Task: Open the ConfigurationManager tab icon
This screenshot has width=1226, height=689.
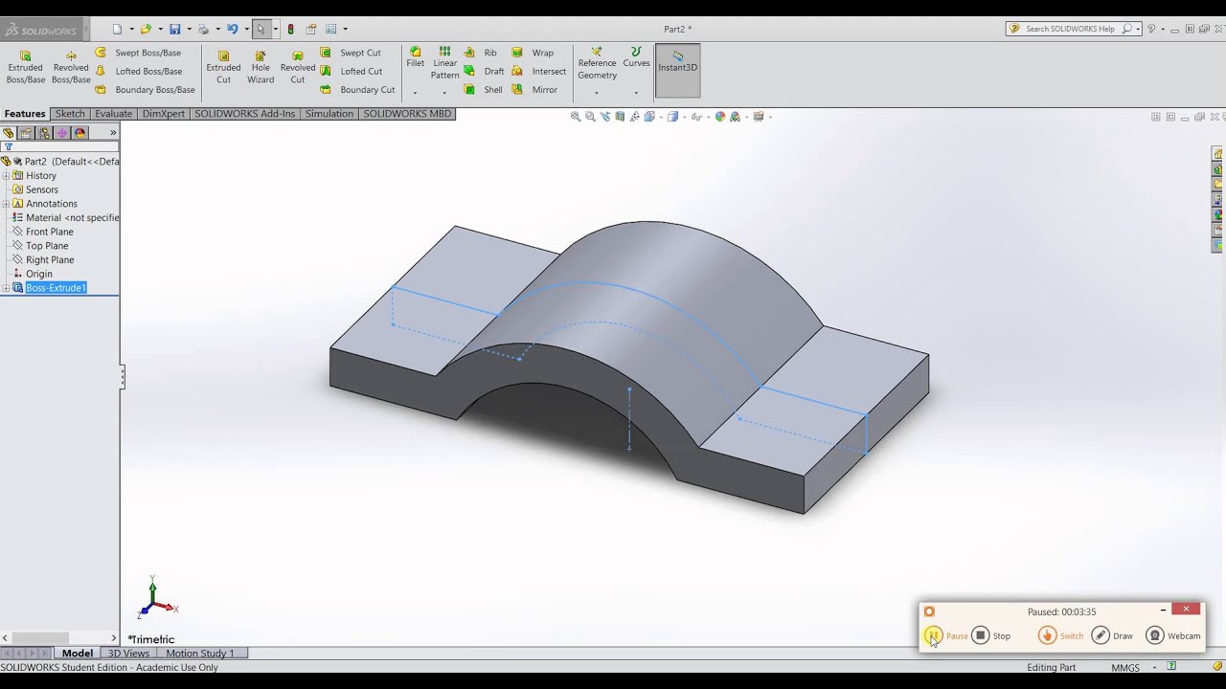Action: (44, 133)
